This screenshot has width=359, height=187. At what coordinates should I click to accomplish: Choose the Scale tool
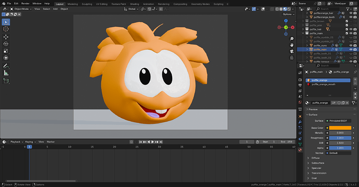pyautogui.click(x=6, y=51)
